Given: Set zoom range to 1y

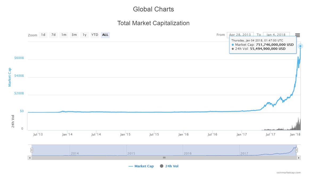Looking at the screenshot, I should coord(85,35).
